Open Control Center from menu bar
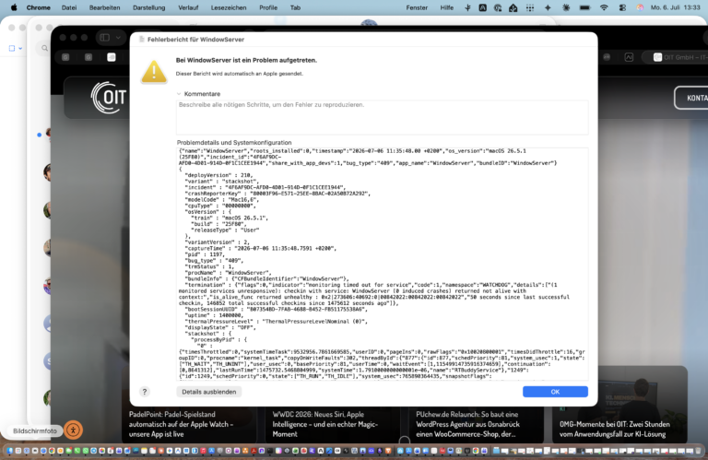Viewport: 708px width, 460px height. tap(622, 7)
